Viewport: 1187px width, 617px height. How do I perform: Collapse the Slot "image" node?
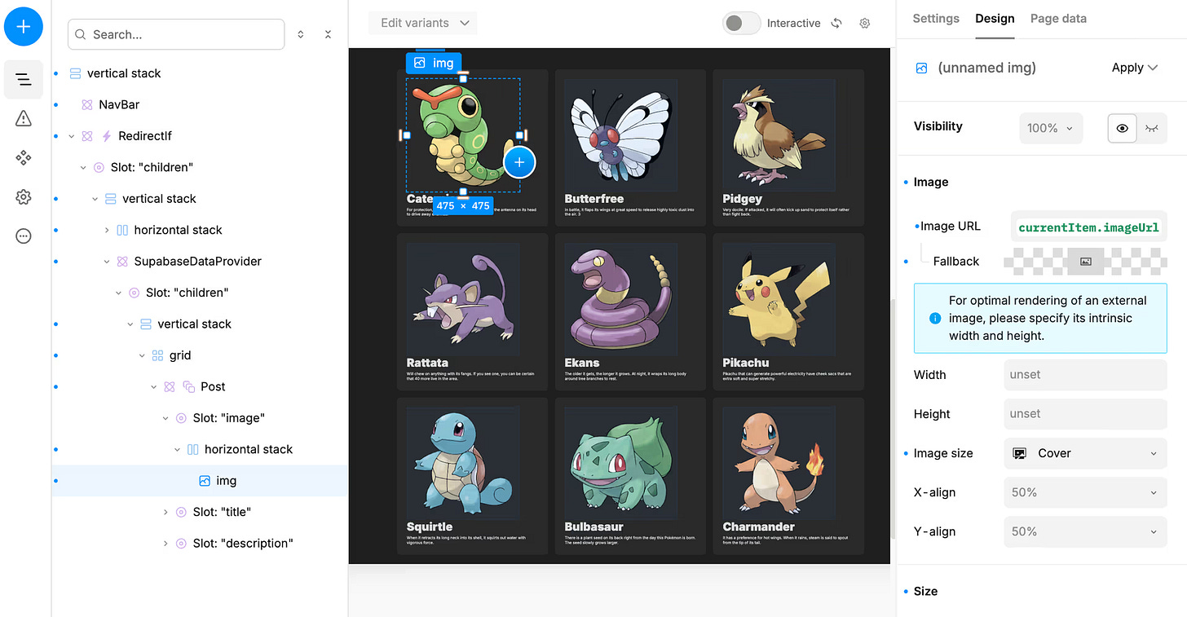click(x=165, y=418)
